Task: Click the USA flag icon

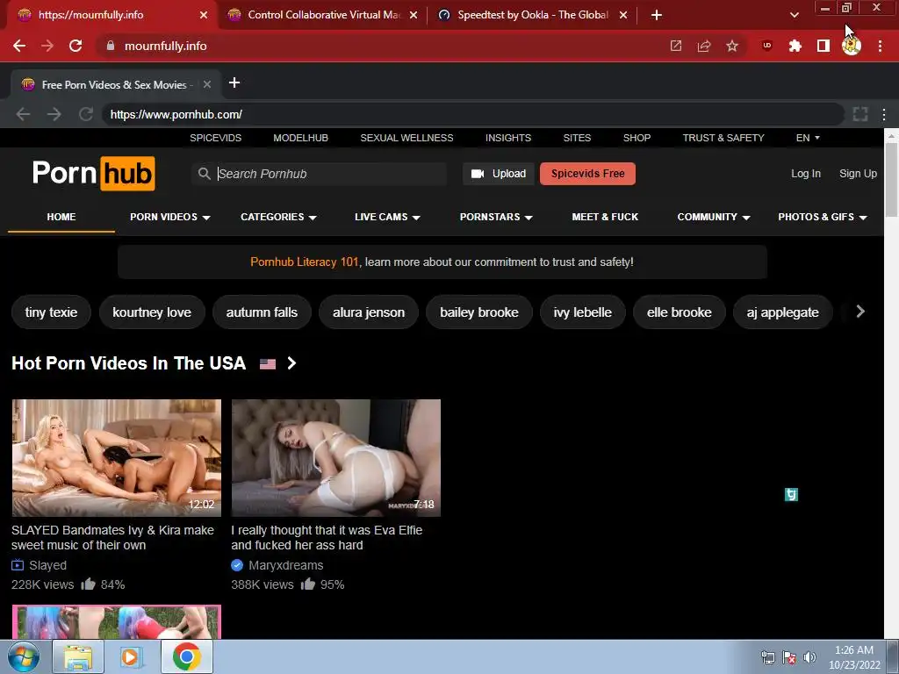Action: tap(267, 364)
